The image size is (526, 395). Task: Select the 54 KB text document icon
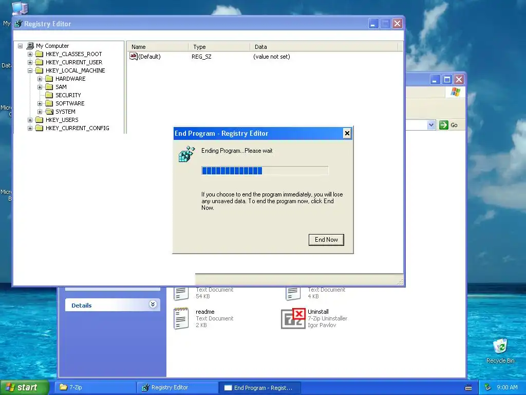point(181,294)
